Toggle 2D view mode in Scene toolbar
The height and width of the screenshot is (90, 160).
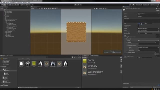click(42, 8)
